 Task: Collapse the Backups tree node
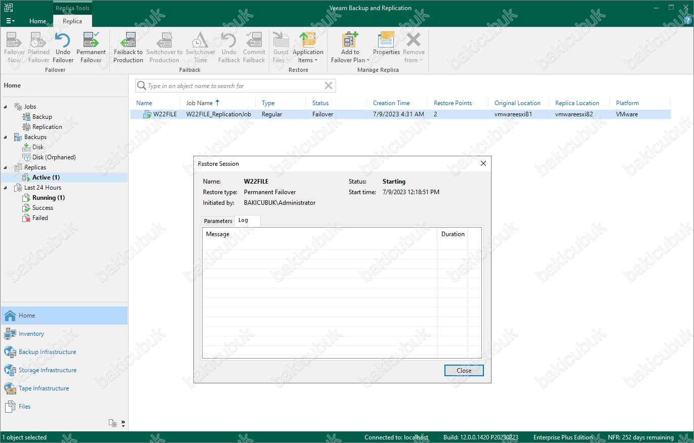point(6,137)
